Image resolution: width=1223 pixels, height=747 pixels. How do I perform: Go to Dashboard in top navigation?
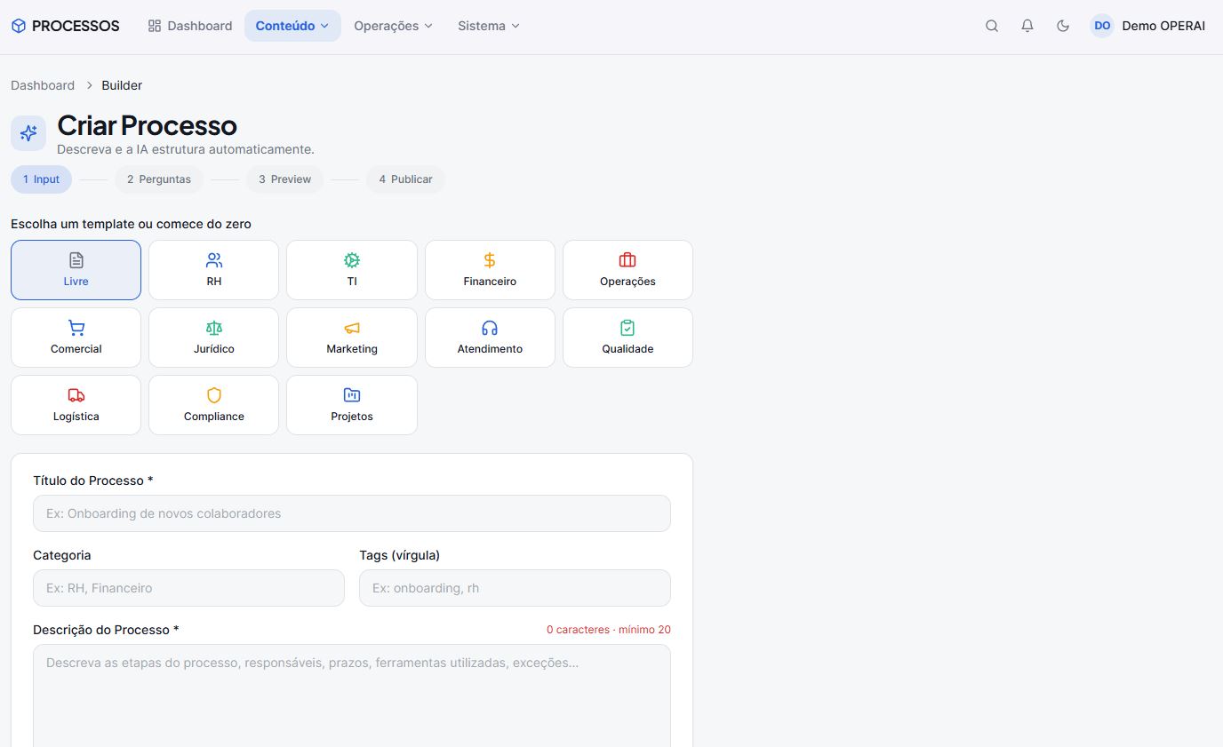190,26
